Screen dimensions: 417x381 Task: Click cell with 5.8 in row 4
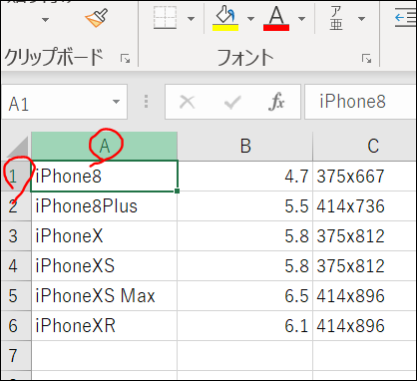point(245,266)
